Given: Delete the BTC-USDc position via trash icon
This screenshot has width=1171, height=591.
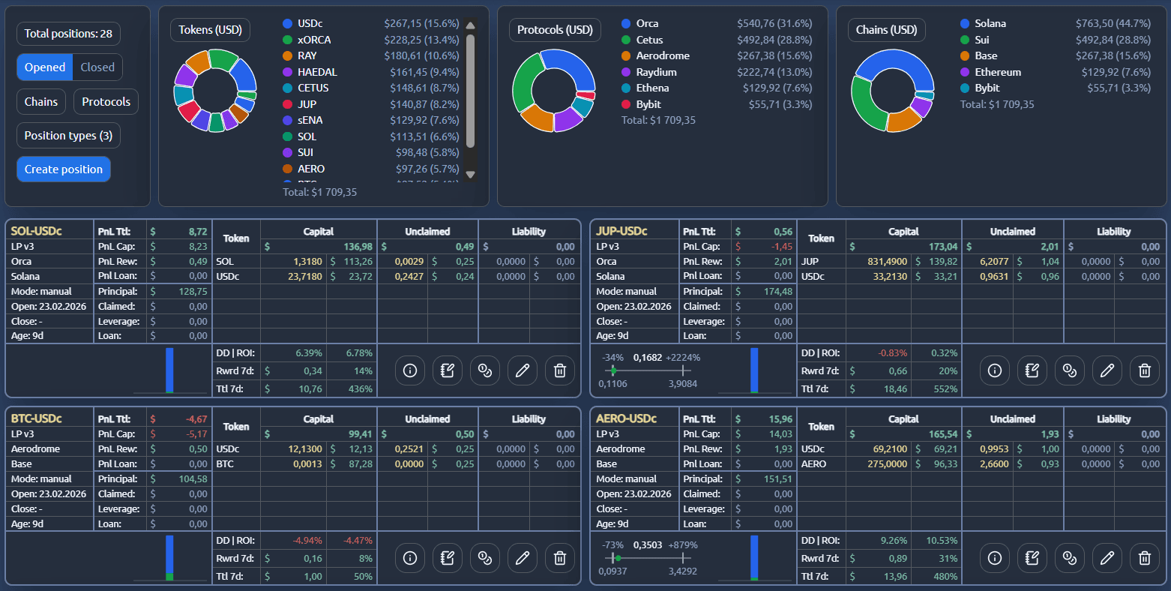Looking at the screenshot, I should coord(560,558).
